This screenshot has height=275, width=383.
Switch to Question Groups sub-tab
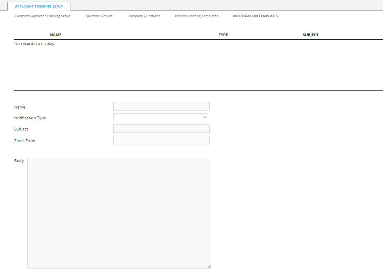point(99,16)
